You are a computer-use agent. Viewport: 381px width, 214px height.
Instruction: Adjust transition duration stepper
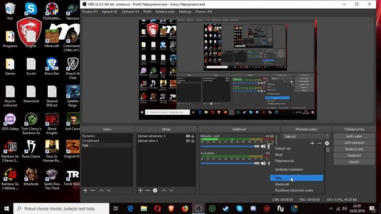click(327, 150)
